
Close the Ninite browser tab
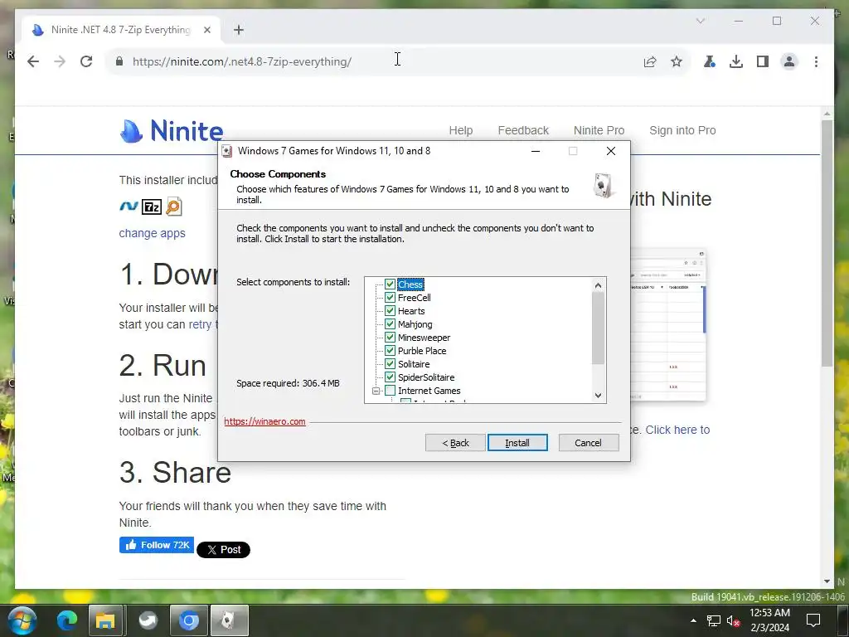pos(206,30)
